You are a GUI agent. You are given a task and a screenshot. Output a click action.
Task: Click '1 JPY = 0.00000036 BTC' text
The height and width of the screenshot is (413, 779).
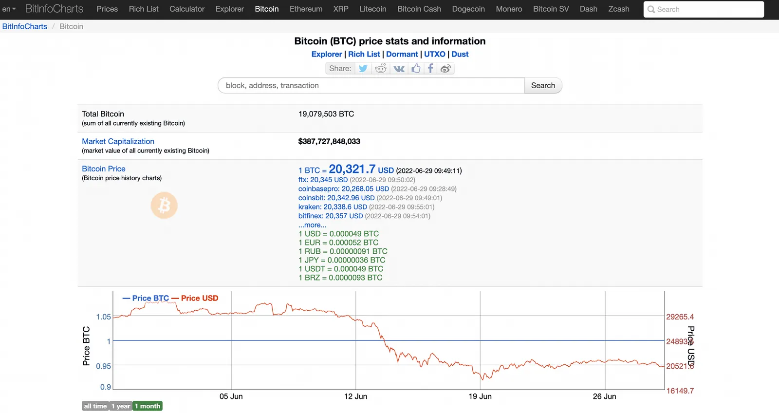(x=342, y=260)
